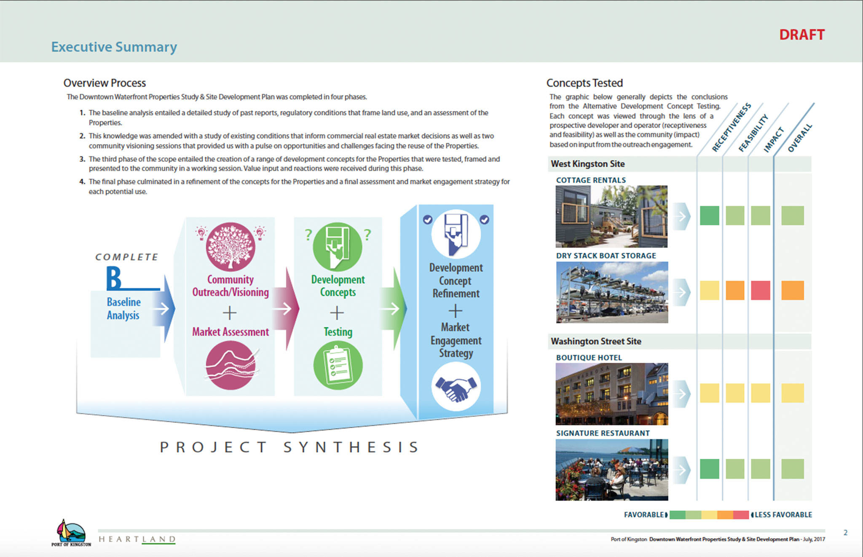Click the RECEPTIVENESS column label
This screenshot has width=863, height=557.
coord(731,127)
